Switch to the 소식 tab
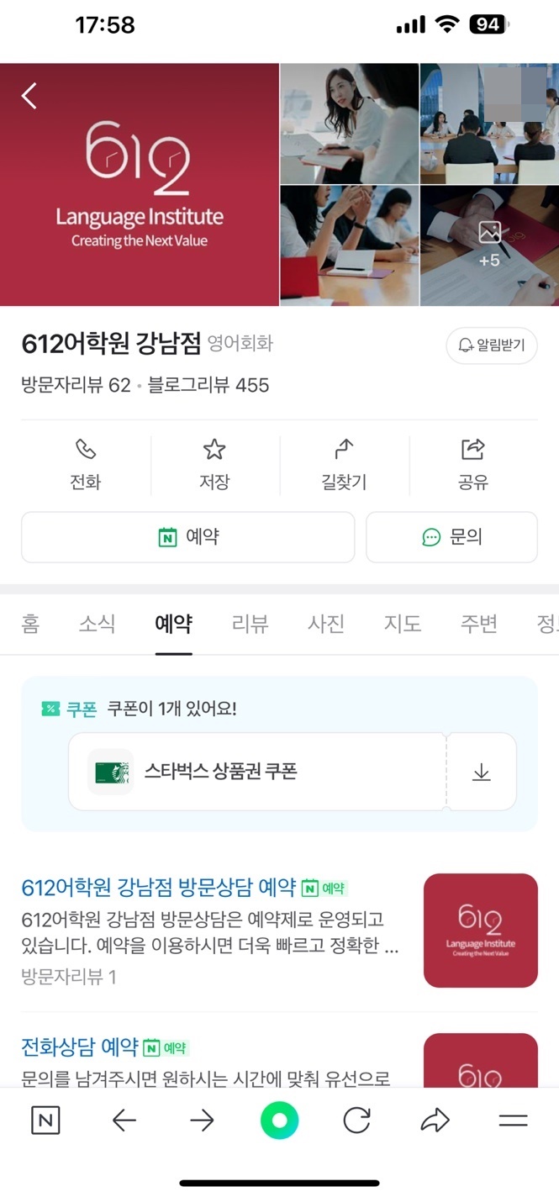Viewport: 559px width, 1197px height. [97, 624]
